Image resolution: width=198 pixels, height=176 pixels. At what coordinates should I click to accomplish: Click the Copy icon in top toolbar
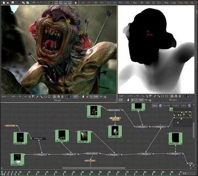pos(23,3)
